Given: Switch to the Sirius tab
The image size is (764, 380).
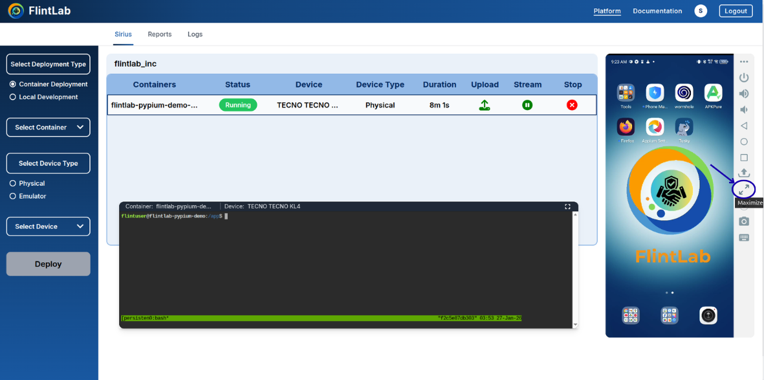Looking at the screenshot, I should [124, 35].
